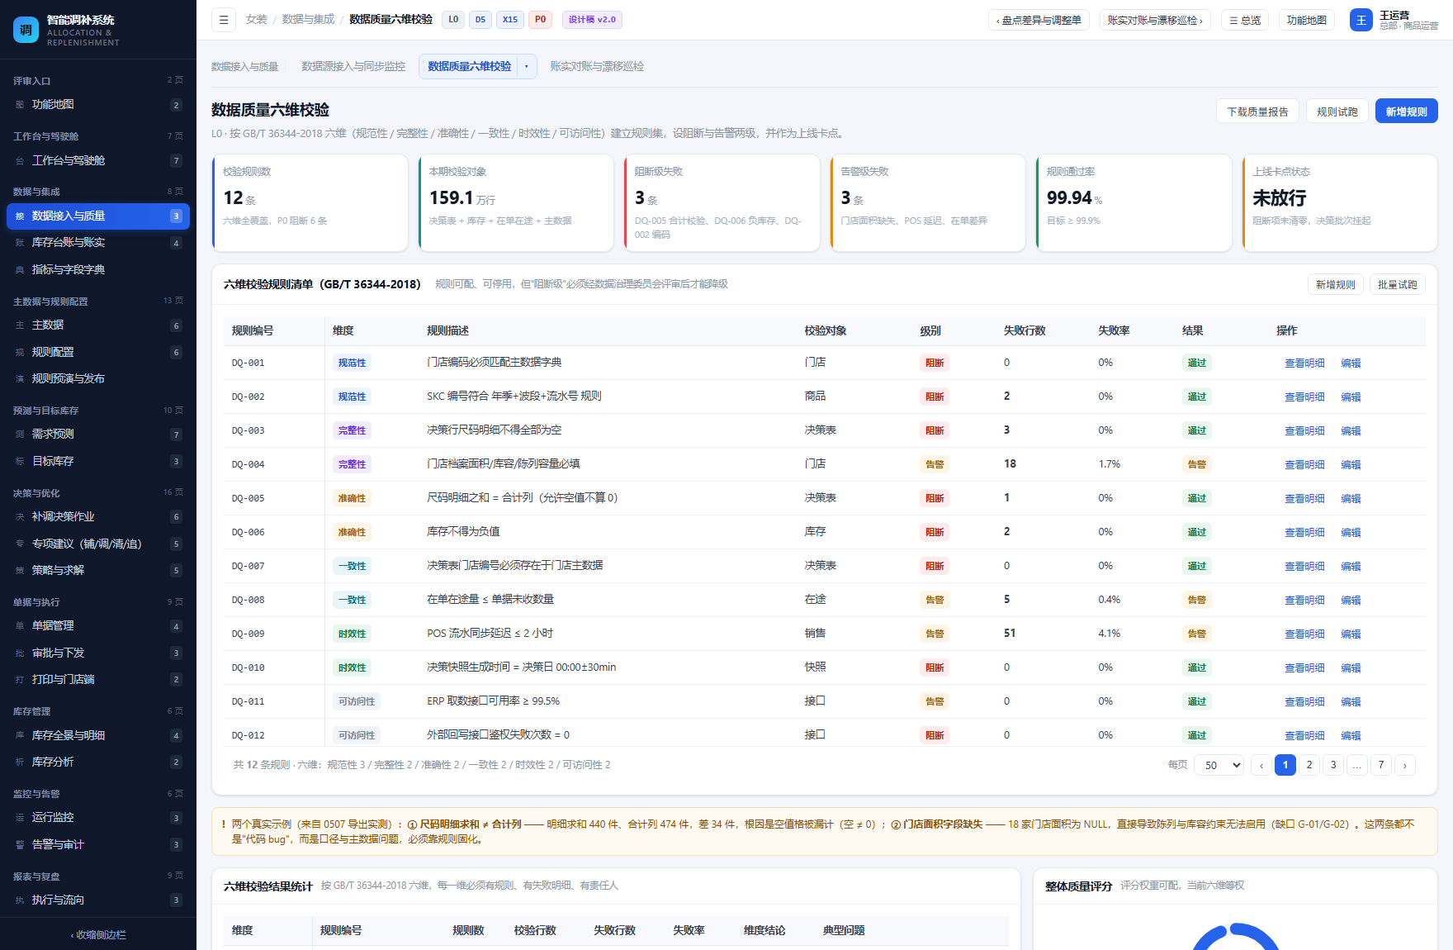Viewport: 1453px width, 950px height.
Task: Click the hamburger menu icon in header
Action: pyautogui.click(x=223, y=20)
